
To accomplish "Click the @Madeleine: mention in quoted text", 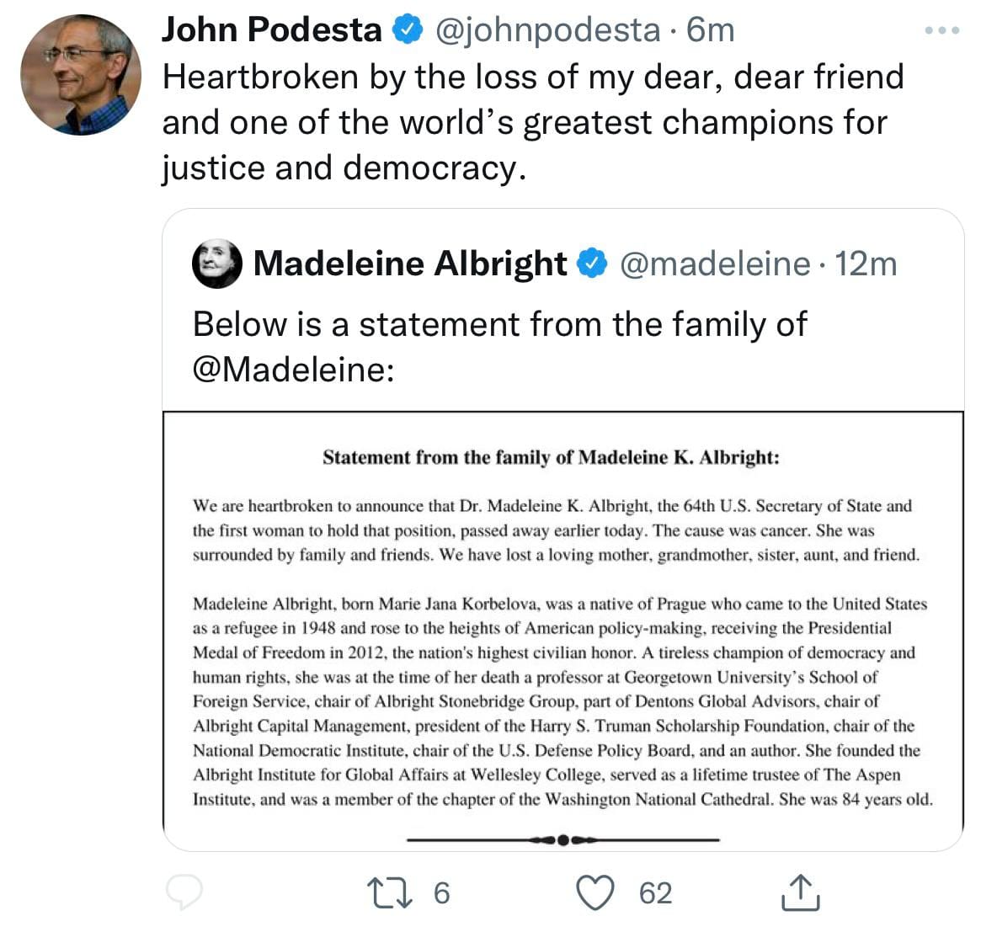I will 293,369.
